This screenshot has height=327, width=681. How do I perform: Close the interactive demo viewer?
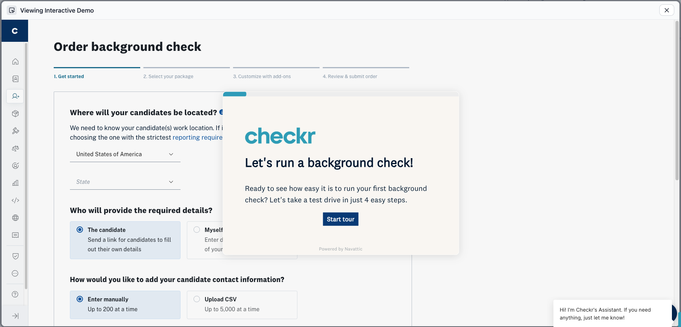click(667, 10)
